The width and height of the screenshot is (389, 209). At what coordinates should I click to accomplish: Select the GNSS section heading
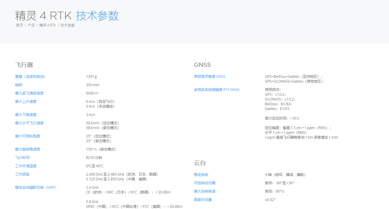click(202, 65)
